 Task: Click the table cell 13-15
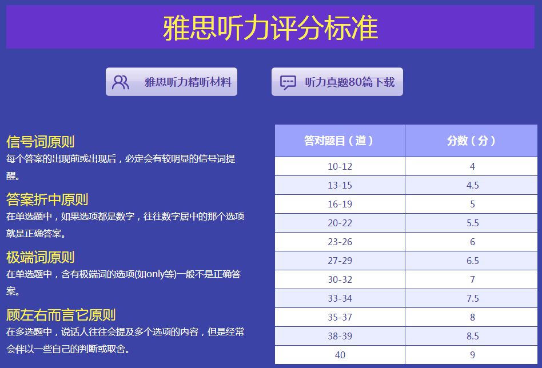(x=340, y=185)
